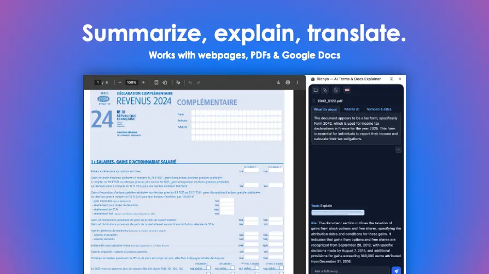The width and height of the screenshot is (489, 274).
Task: Click the Richys — AI Terms & Docs Explainer title
Action: (348, 79)
